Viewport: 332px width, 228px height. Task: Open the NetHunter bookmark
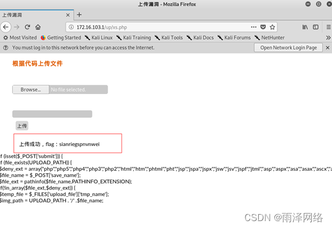270,38
